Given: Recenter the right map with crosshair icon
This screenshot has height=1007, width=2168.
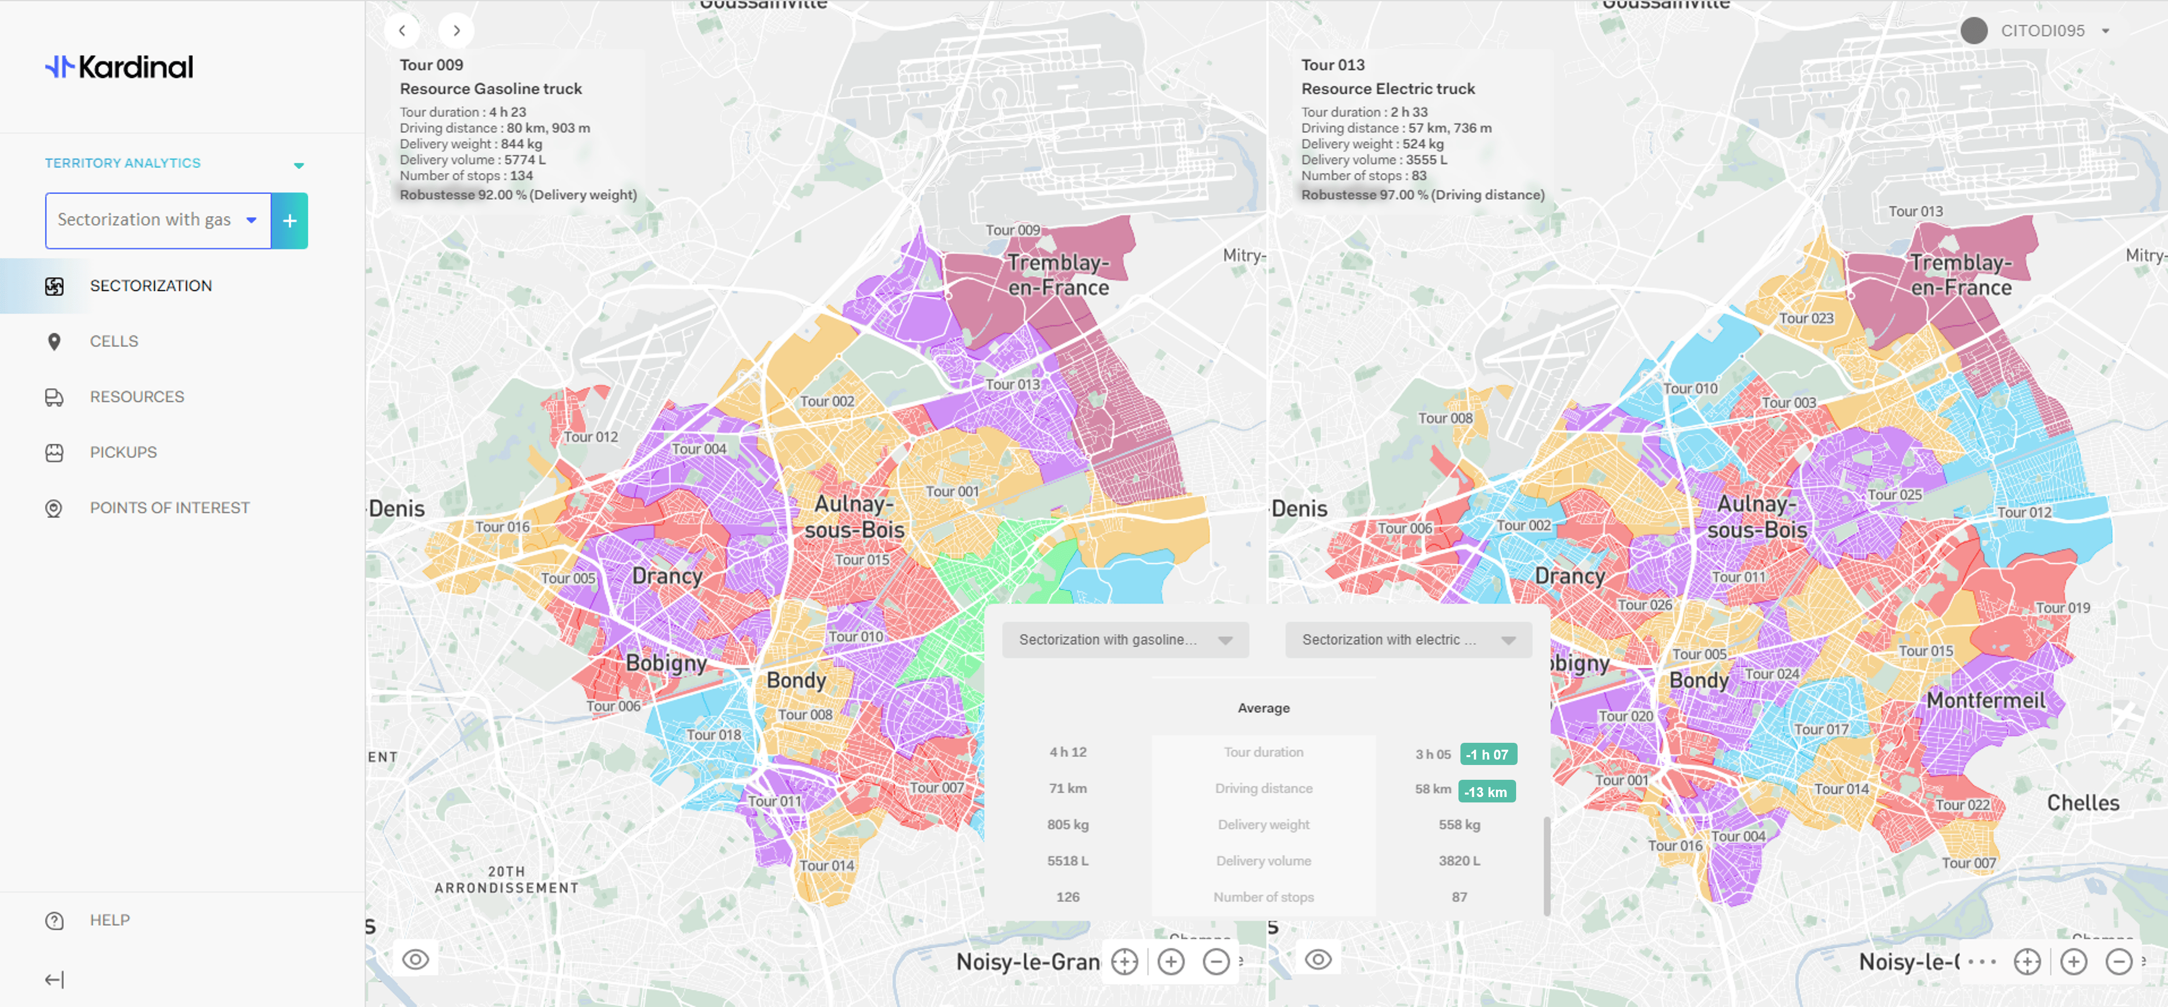Looking at the screenshot, I should (2027, 961).
